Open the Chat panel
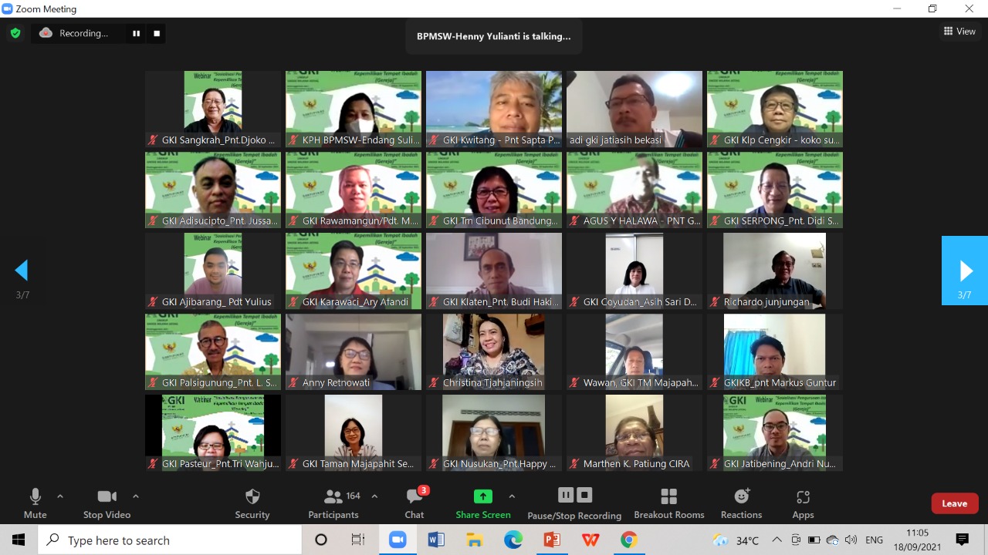Image resolution: width=988 pixels, height=555 pixels. [x=414, y=503]
